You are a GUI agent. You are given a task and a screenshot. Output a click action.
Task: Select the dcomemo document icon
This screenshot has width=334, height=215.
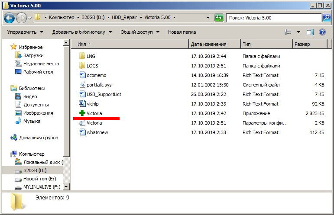coord(82,75)
